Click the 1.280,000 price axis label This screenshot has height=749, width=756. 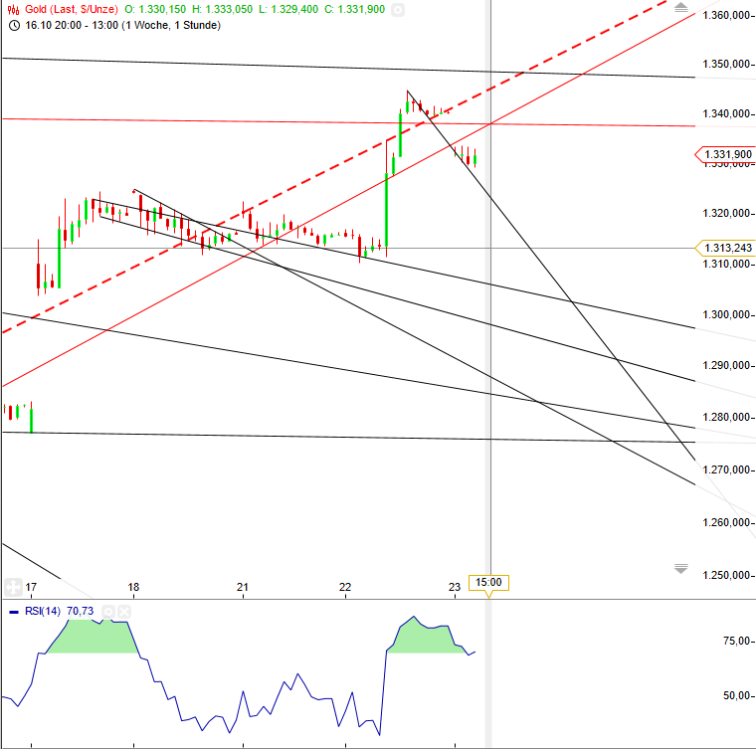click(x=726, y=417)
